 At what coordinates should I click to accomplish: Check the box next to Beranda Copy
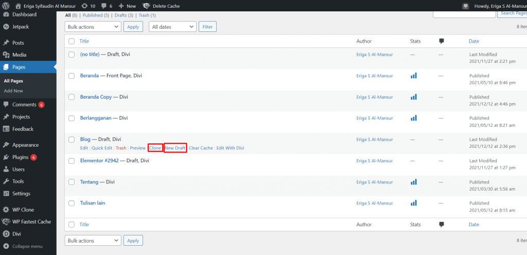[x=72, y=97]
